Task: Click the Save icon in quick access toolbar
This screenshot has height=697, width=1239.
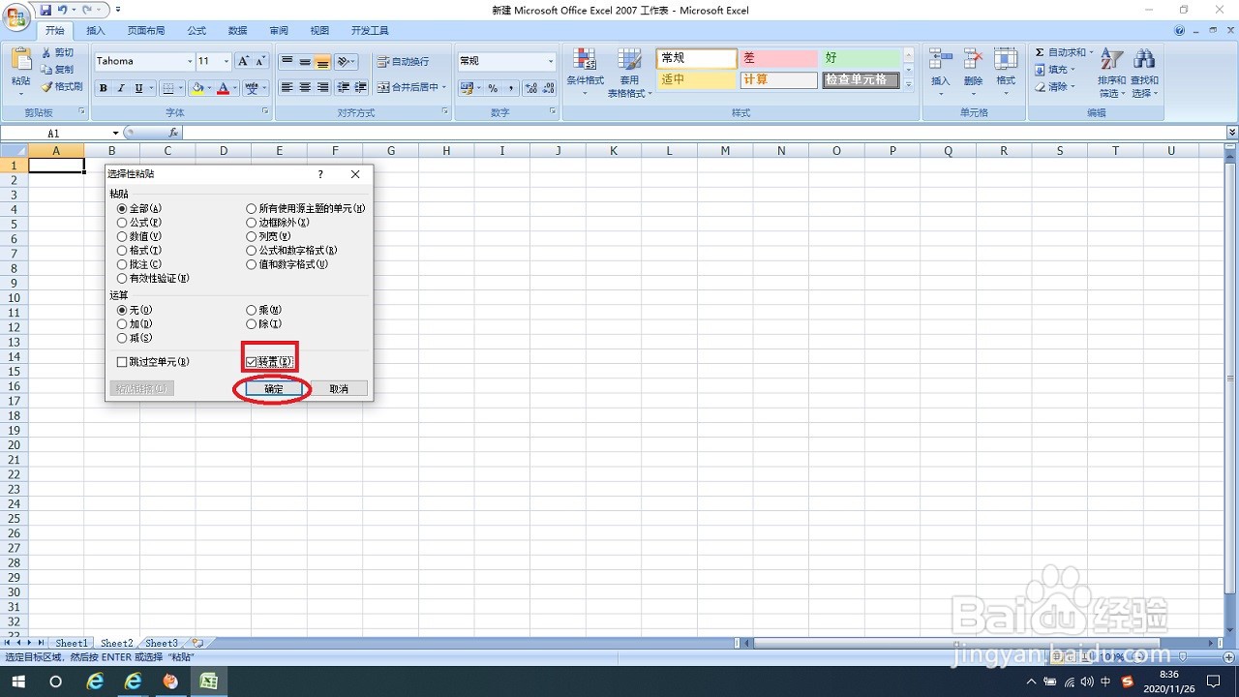Action: coord(45,10)
